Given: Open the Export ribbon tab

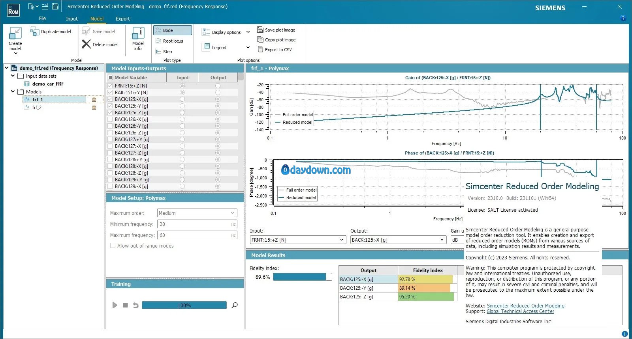Looking at the screenshot, I should (x=122, y=19).
